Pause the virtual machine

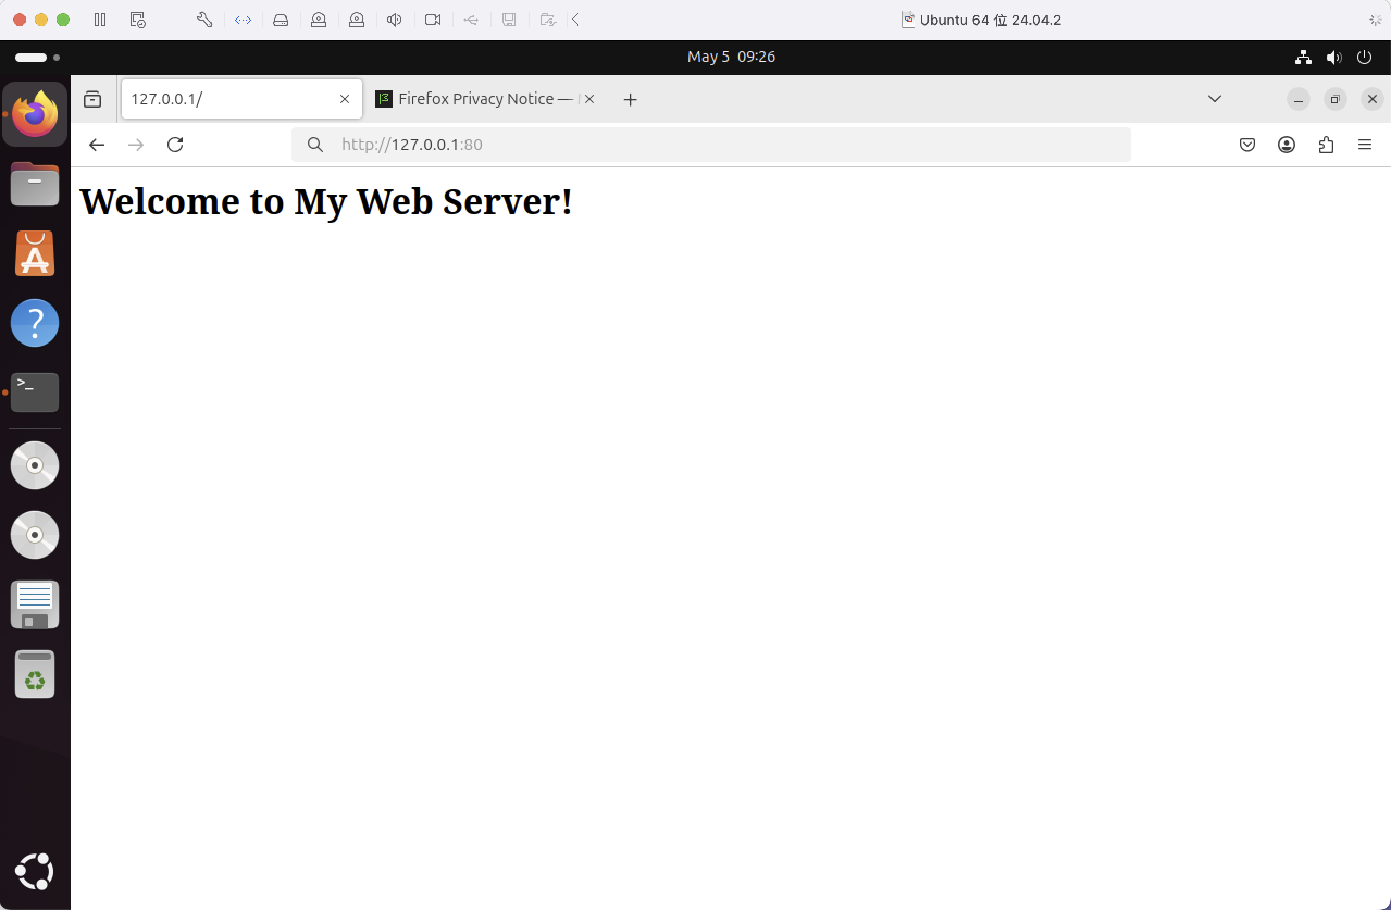pyautogui.click(x=100, y=19)
